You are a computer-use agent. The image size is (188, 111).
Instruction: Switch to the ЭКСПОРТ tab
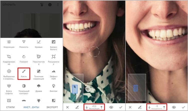pyautogui.click(x=52, y=107)
